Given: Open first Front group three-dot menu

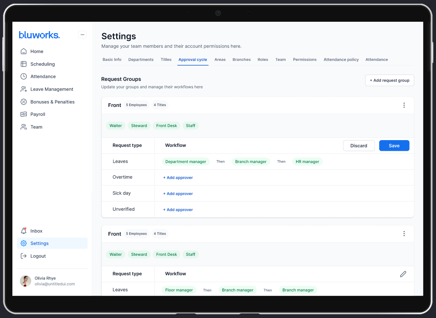Looking at the screenshot, I should click(x=404, y=105).
